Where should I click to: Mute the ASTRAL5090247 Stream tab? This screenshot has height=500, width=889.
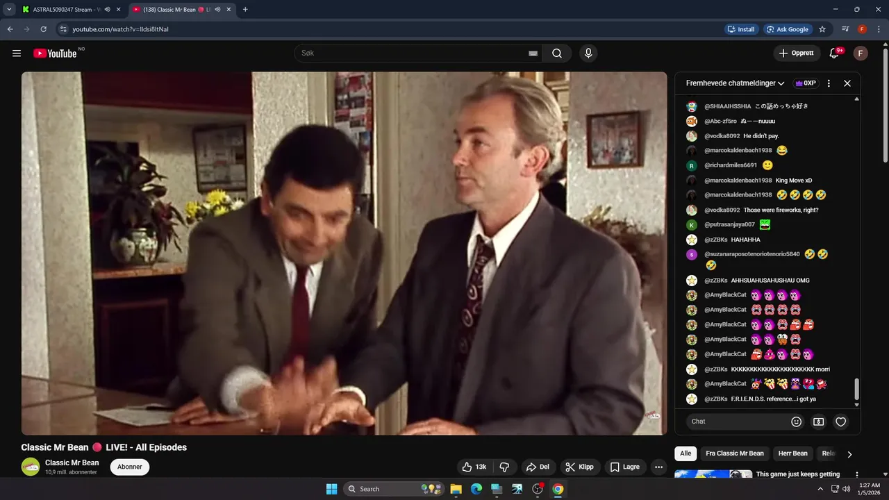click(x=108, y=10)
